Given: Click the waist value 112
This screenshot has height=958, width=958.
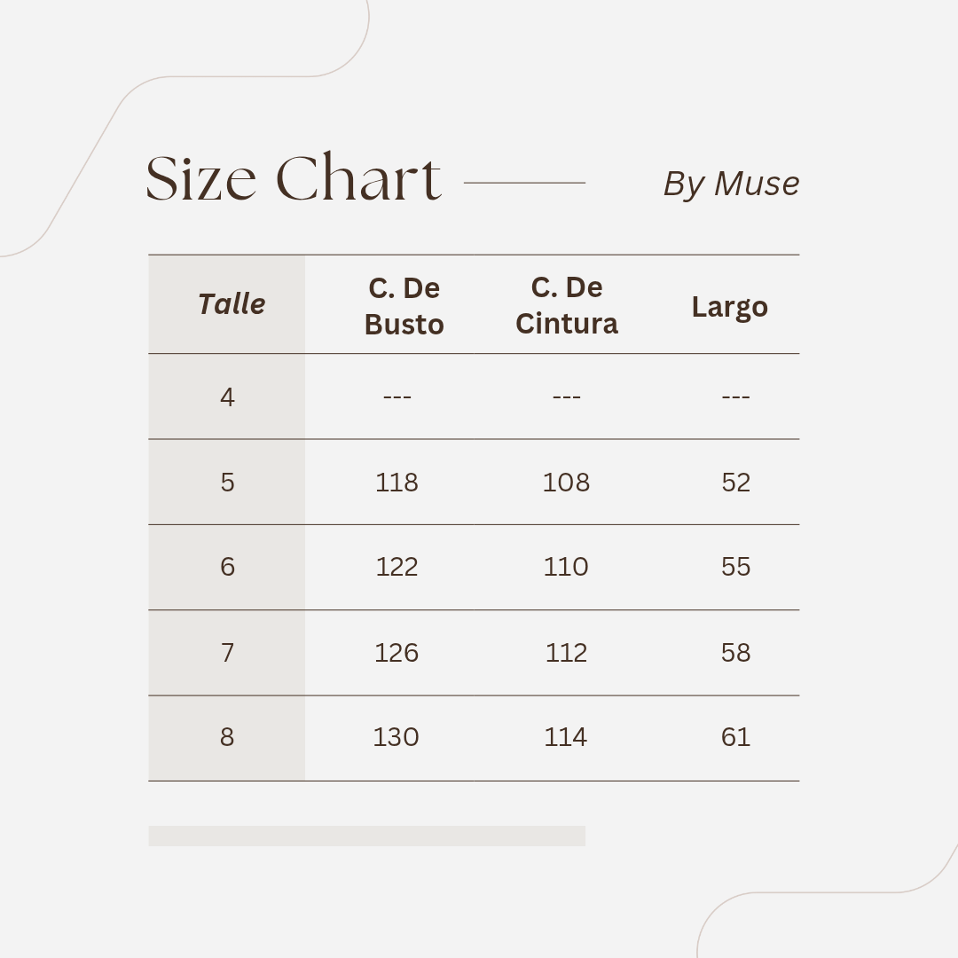Looking at the screenshot, I should (x=566, y=653).
